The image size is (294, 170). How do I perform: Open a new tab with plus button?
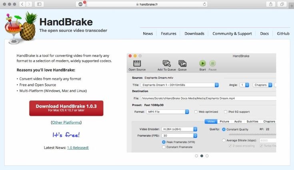pos(292,6)
